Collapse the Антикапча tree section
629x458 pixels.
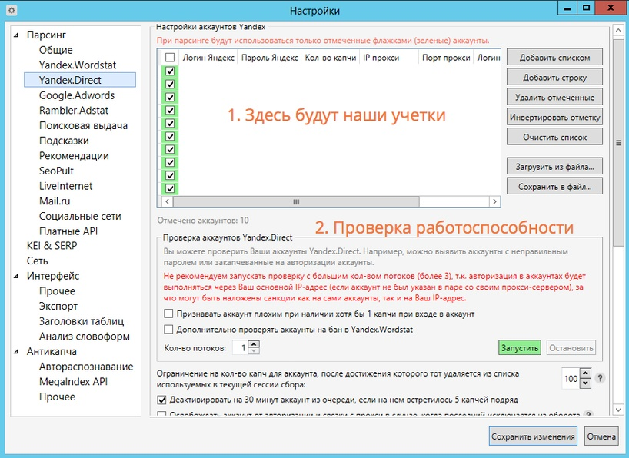(x=16, y=352)
